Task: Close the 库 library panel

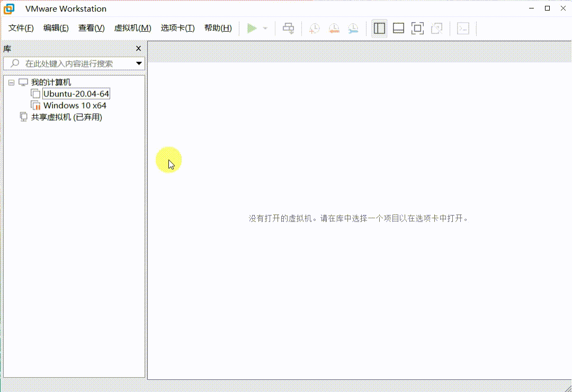Action: coord(138,48)
